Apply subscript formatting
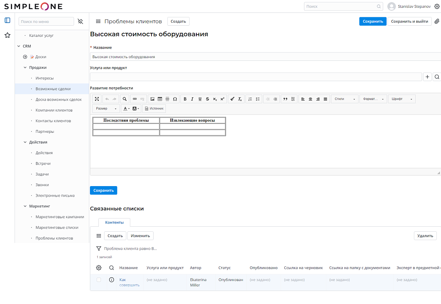This screenshot has width=441, height=304. (x=215, y=99)
